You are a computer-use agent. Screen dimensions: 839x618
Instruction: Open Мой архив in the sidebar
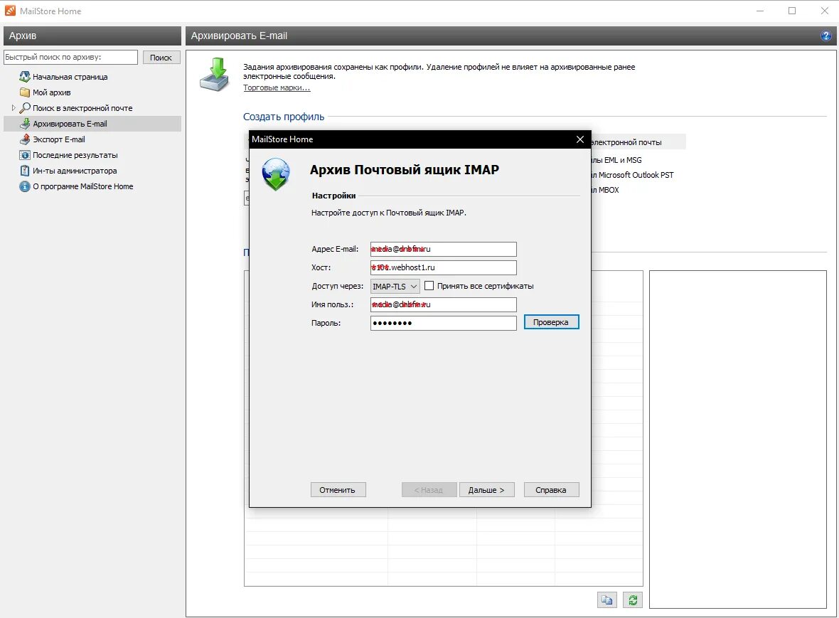coord(51,92)
